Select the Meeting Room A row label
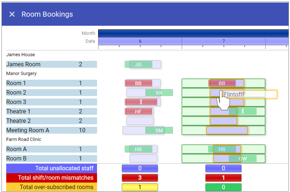 tap(28, 130)
